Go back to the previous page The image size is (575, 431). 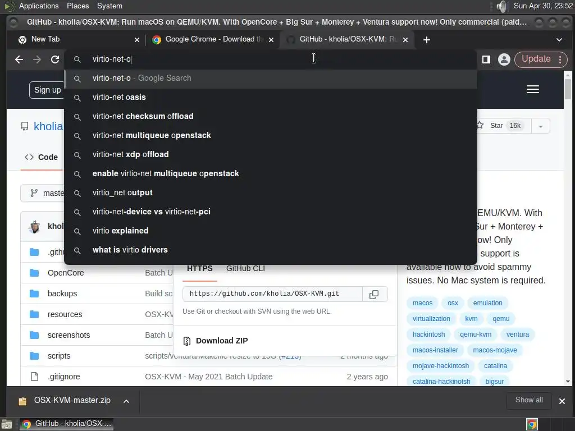19,59
